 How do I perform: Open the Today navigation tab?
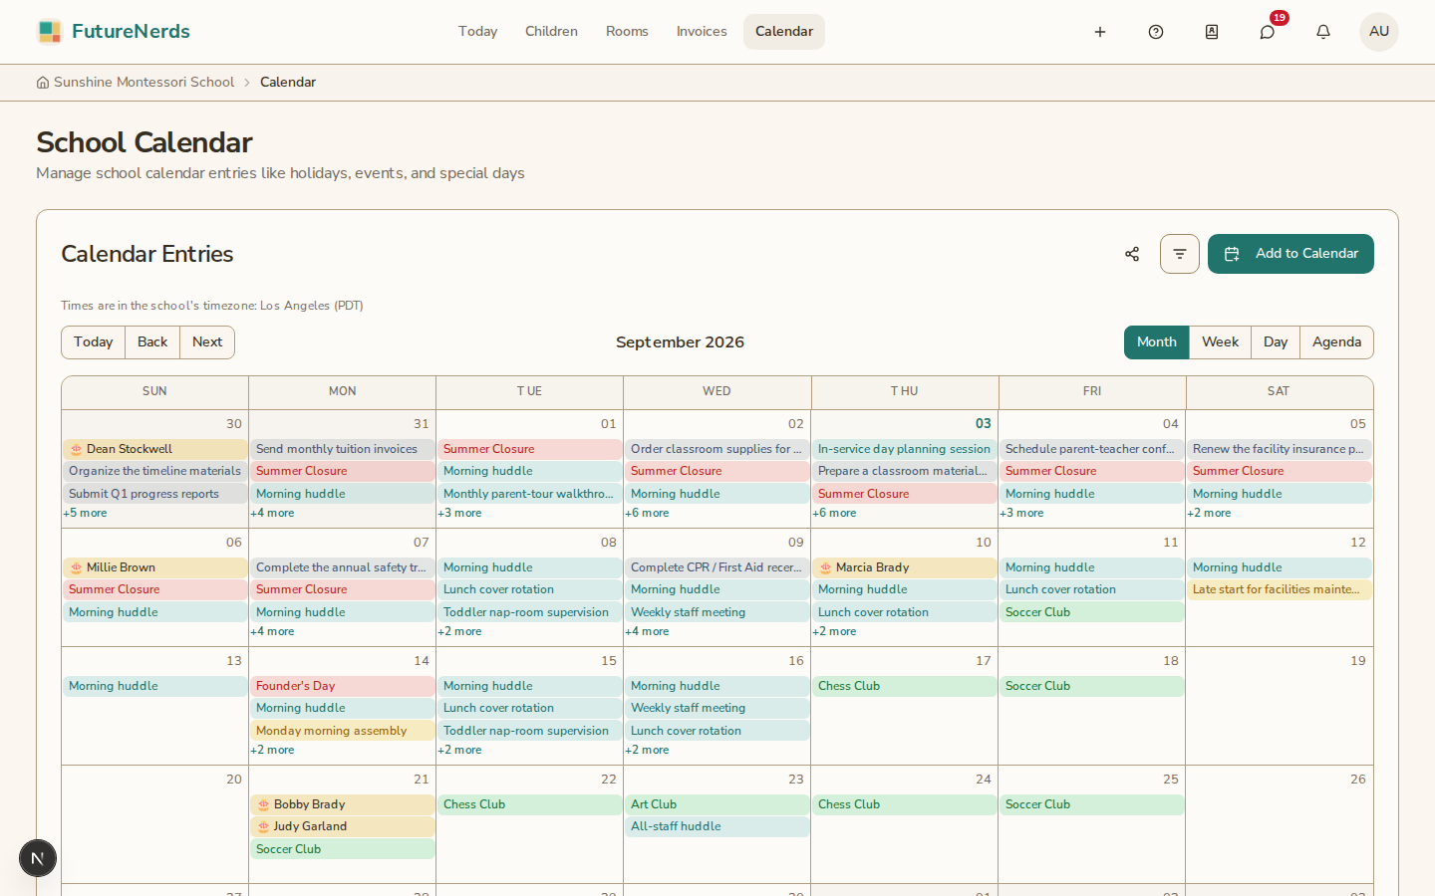tap(477, 32)
